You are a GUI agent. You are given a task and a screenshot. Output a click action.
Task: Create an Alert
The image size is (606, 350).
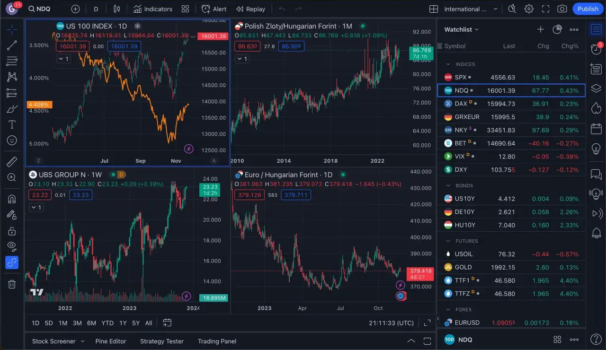214,9
